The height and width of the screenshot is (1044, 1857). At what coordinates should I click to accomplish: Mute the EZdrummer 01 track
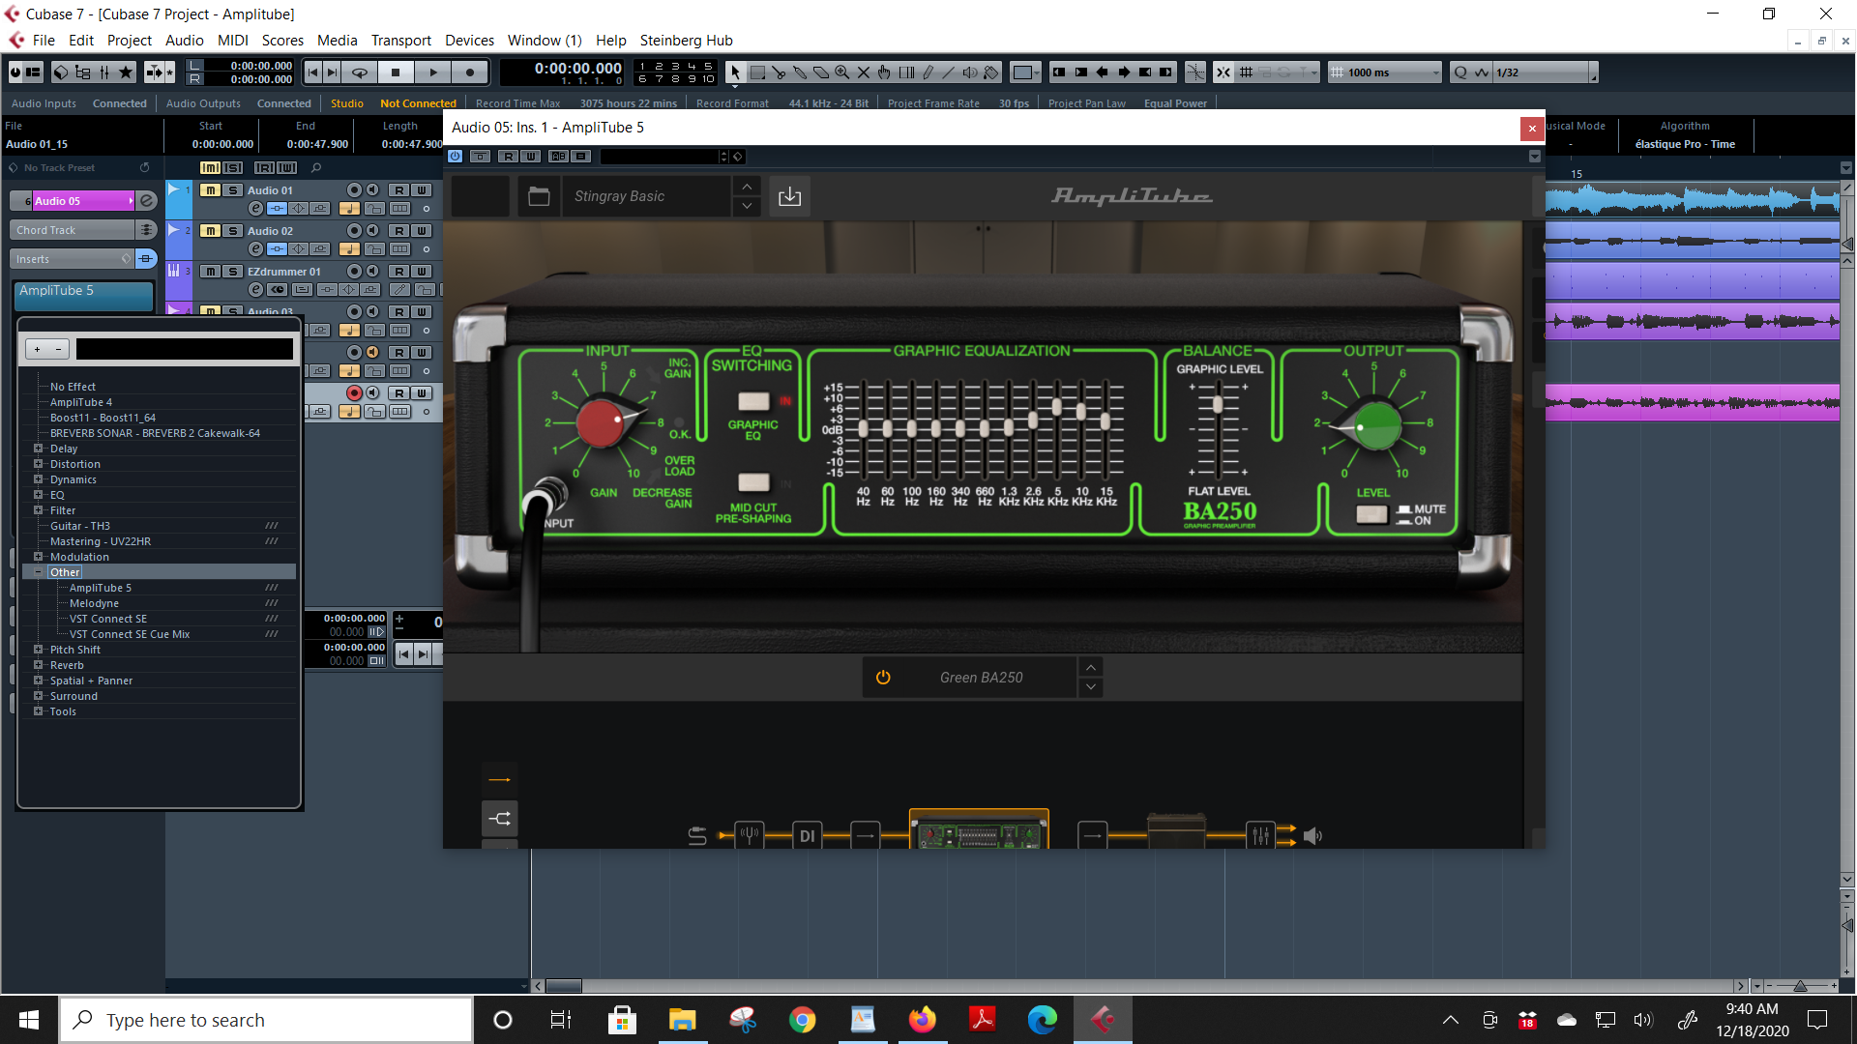click(210, 272)
